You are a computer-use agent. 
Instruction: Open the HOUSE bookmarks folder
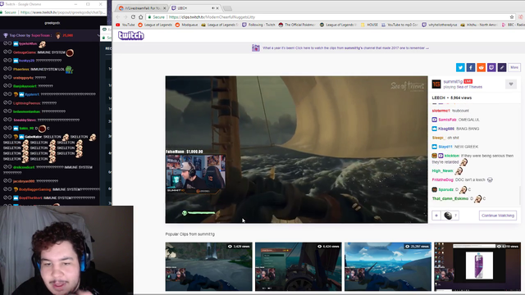[369, 25]
